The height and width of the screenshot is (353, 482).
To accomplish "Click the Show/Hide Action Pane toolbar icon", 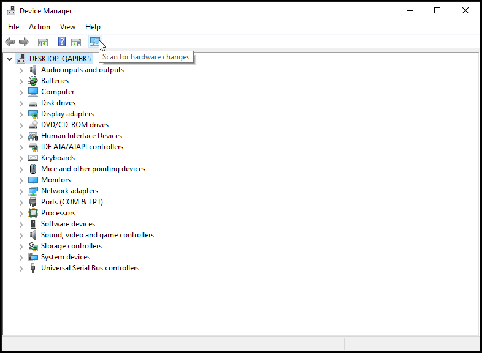I will pyautogui.click(x=76, y=42).
